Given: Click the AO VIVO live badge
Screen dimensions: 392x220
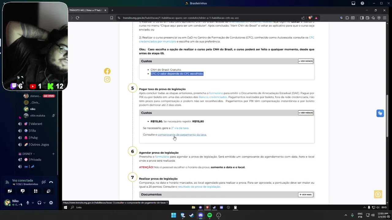Looking at the screenshot, I should (49, 96).
